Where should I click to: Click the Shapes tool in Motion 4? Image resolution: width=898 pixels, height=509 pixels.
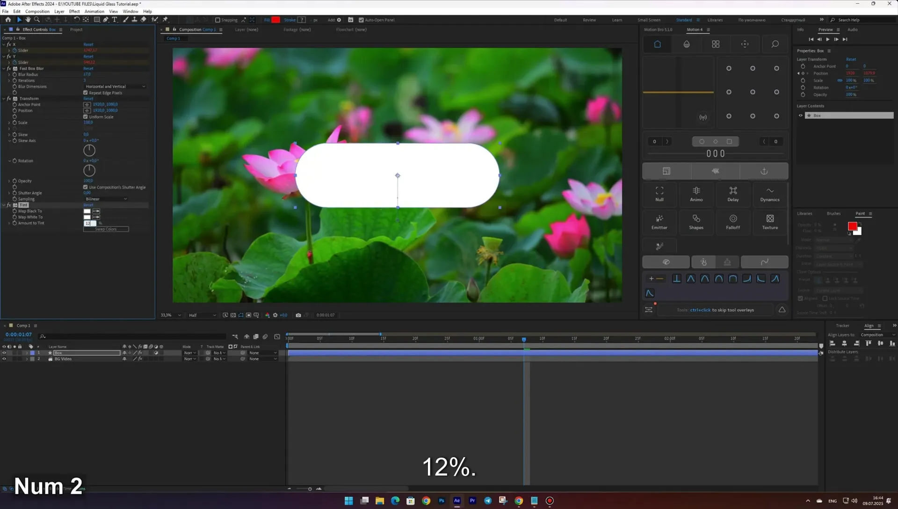coord(696,222)
